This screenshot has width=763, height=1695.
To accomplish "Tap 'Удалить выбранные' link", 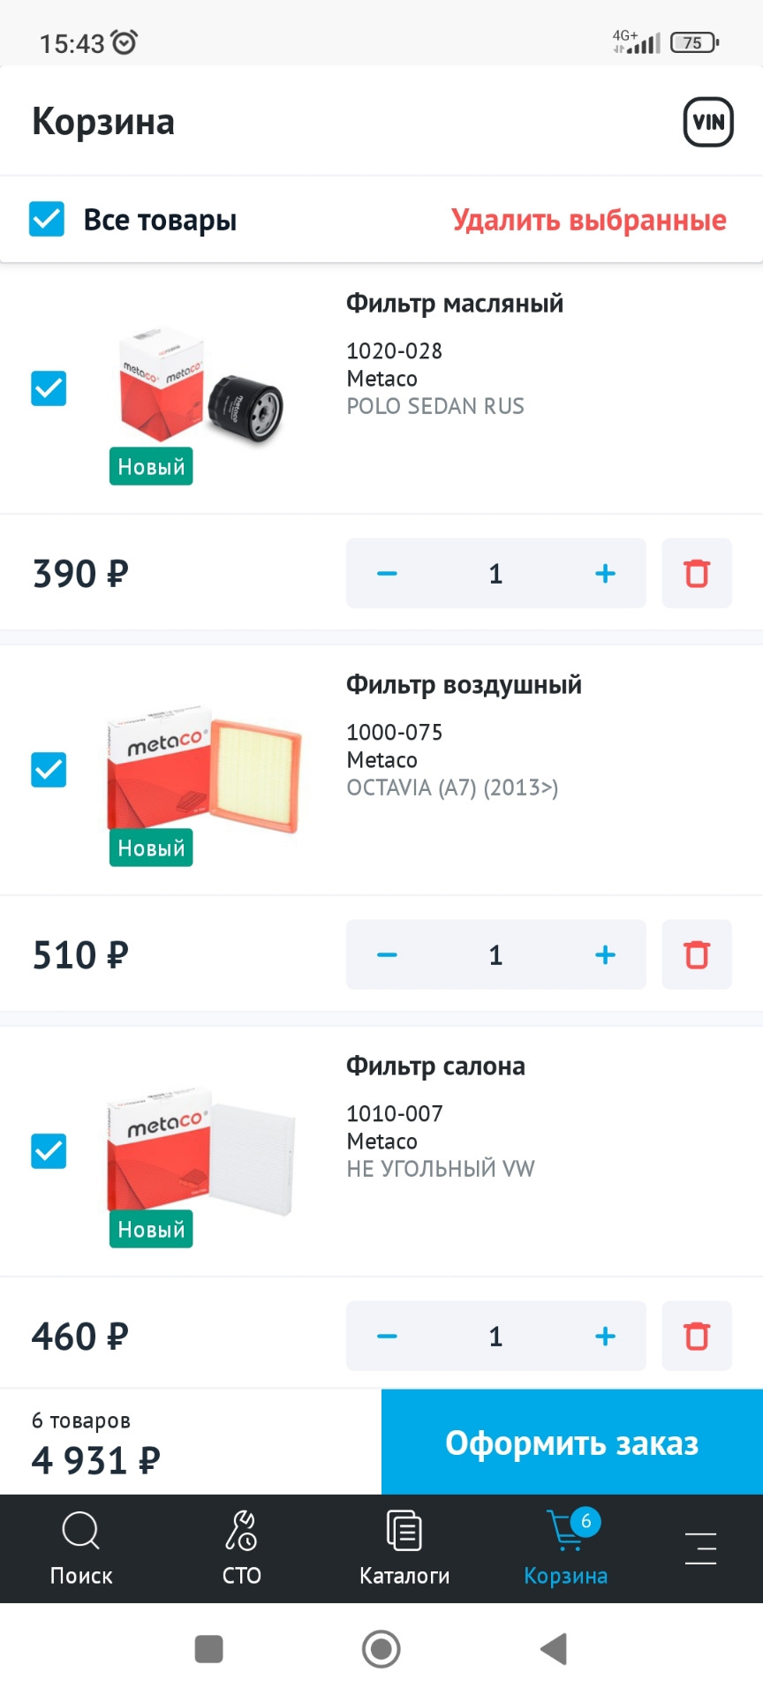I will point(589,220).
